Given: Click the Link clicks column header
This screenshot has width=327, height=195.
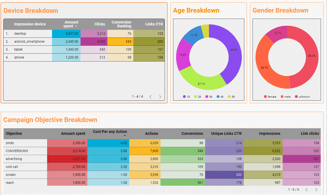Looking at the screenshot, I should pyautogui.click(x=310, y=133).
